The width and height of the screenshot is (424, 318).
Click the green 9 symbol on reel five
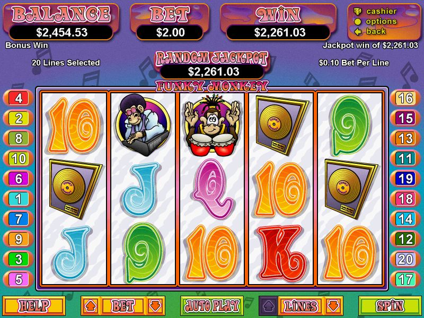pos(350,126)
